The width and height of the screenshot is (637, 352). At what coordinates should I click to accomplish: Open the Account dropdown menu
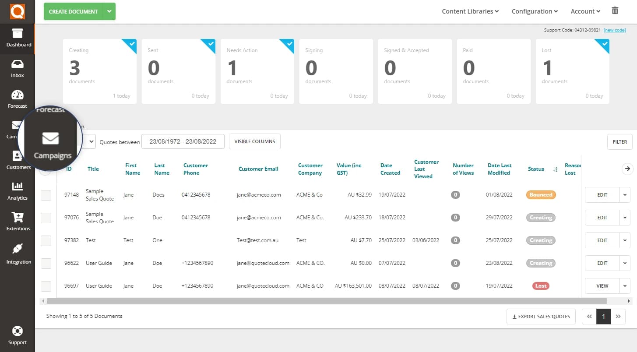585,11
